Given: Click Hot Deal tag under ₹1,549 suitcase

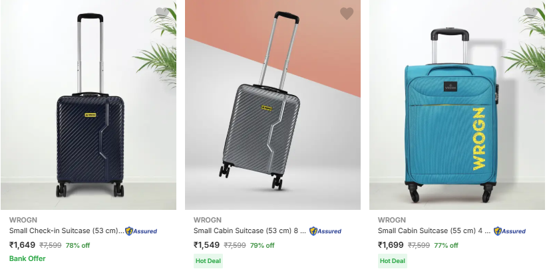Looking at the screenshot, I should click(x=208, y=261).
